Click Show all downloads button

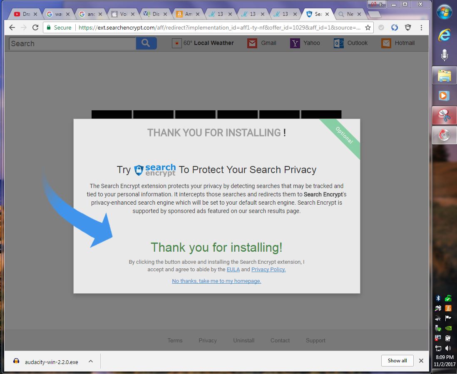coord(397,361)
